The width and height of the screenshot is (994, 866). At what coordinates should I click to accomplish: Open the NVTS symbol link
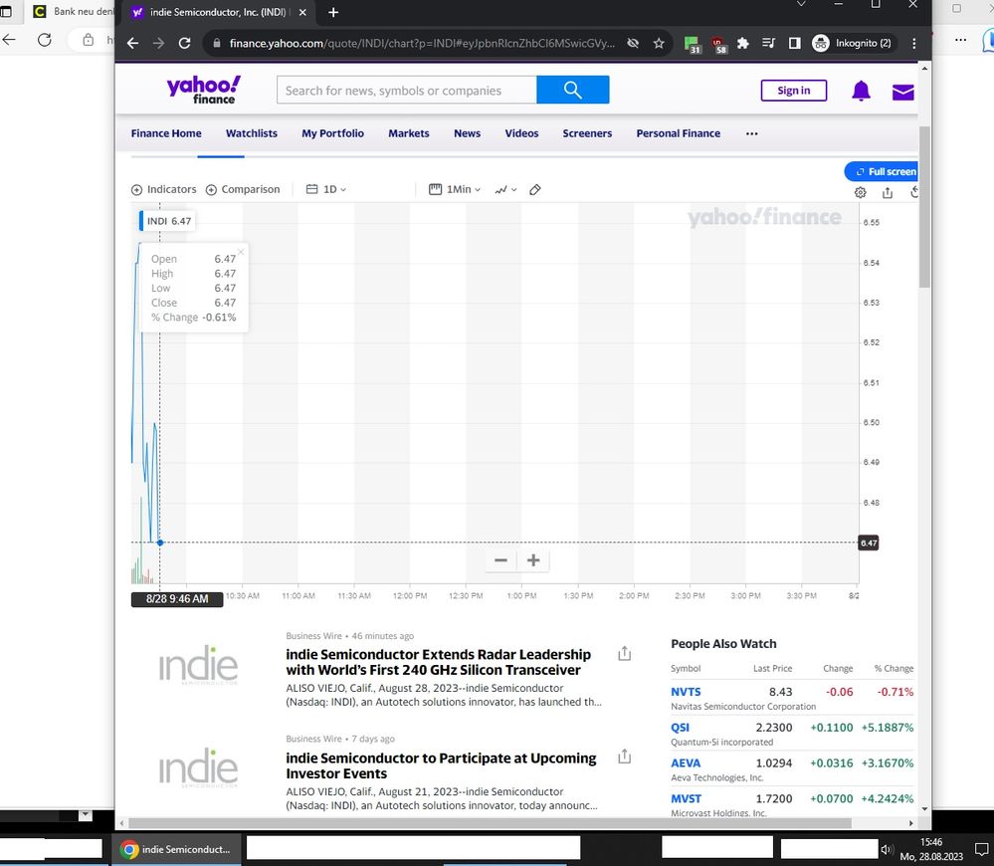point(686,692)
